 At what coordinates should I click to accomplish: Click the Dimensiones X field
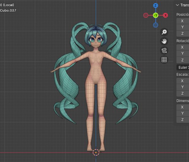(183, 107)
